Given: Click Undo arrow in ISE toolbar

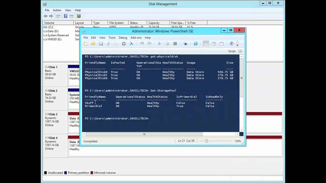Looking at the screenshot, I should [142, 44].
